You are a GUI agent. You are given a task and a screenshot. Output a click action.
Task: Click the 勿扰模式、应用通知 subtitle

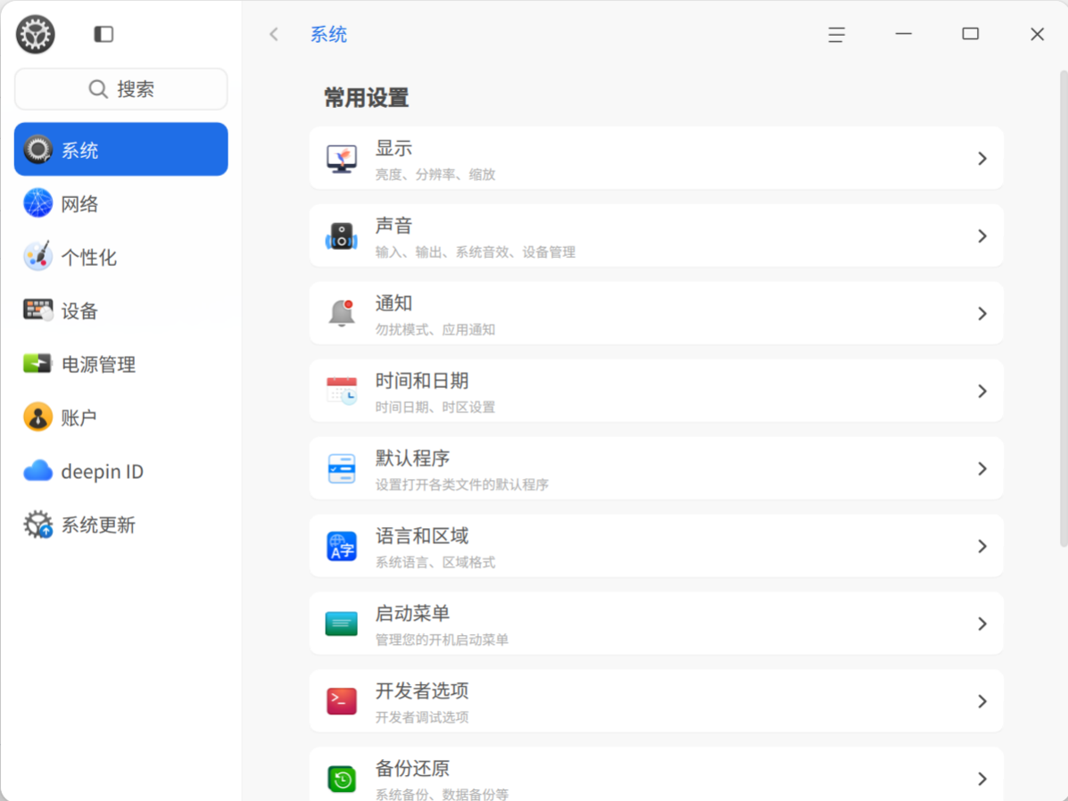pyautogui.click(x=435, y=330)
